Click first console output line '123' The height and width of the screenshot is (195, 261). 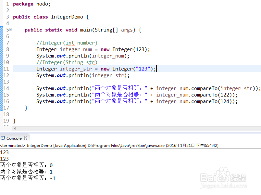4,152
